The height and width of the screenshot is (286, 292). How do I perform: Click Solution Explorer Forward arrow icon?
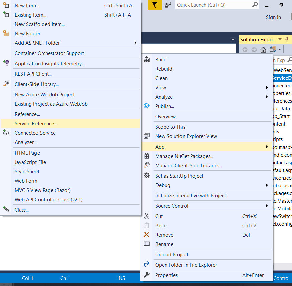tap(254, 50)
